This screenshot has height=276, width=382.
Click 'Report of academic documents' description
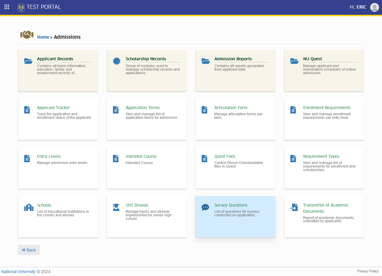328,220
